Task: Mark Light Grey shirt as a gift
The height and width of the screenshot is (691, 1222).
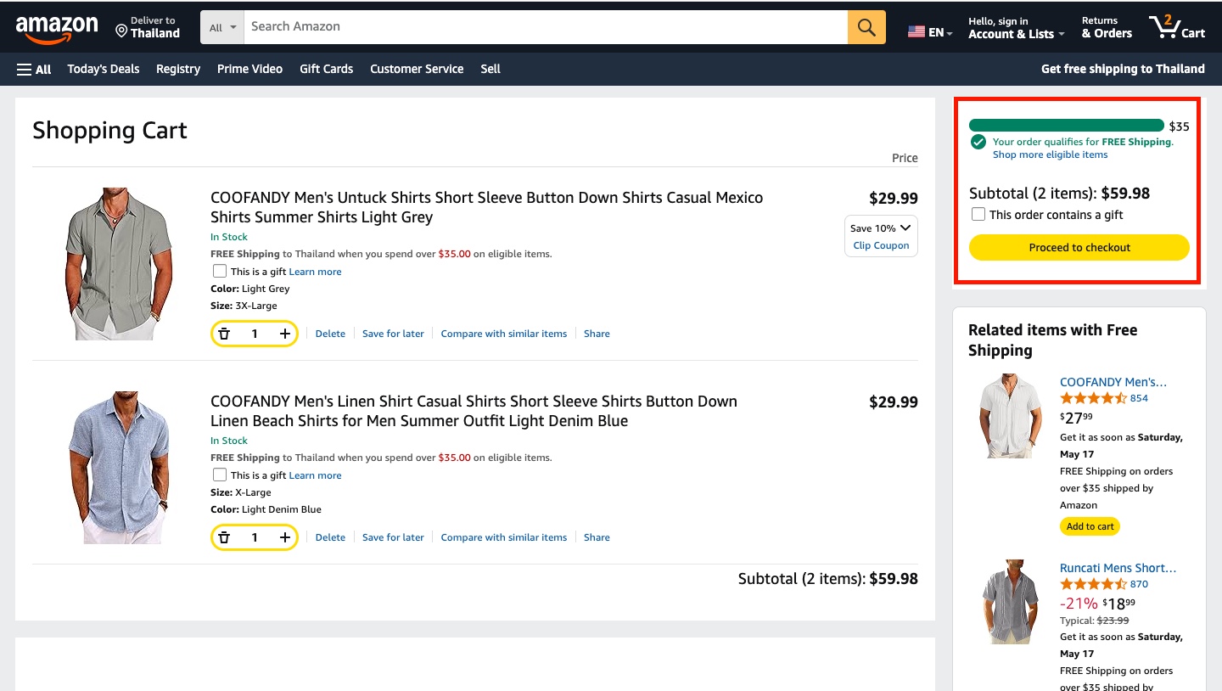Action: click(220, 271)
